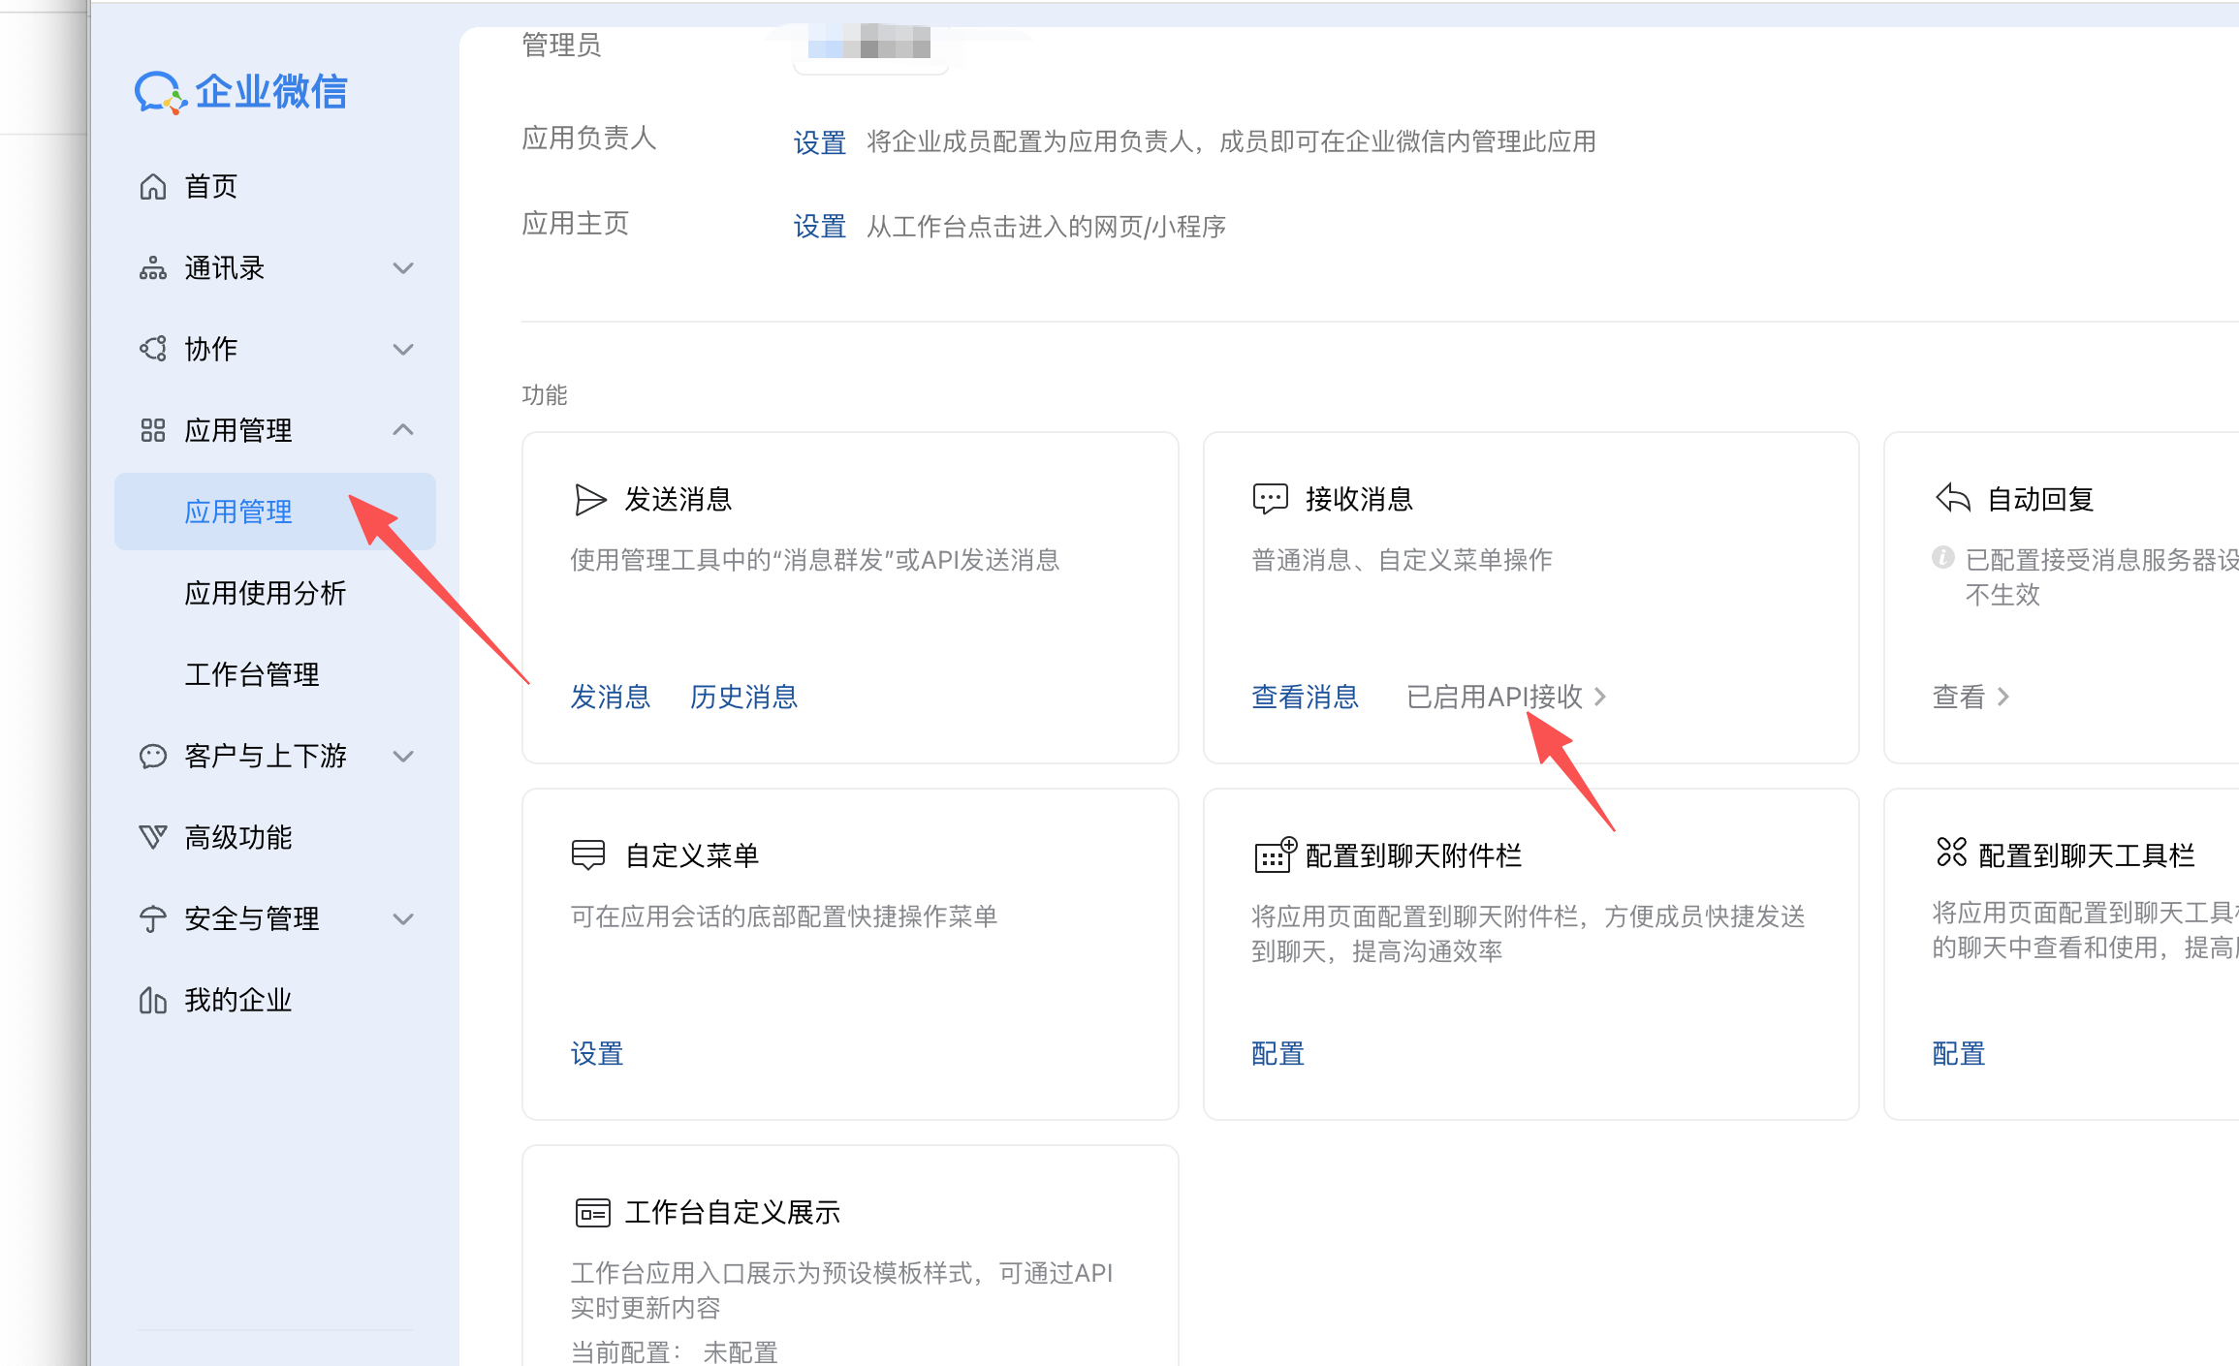The image size is (2239, 1366).
Task: Click the icon on 配置到聊天附件栏 card
Action: 1275,854
